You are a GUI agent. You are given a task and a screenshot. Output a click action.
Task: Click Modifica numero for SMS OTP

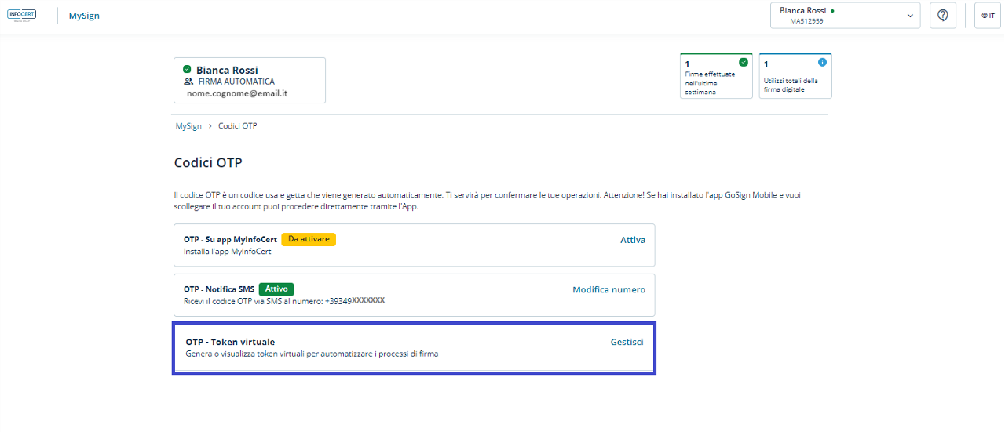(608, 289)
